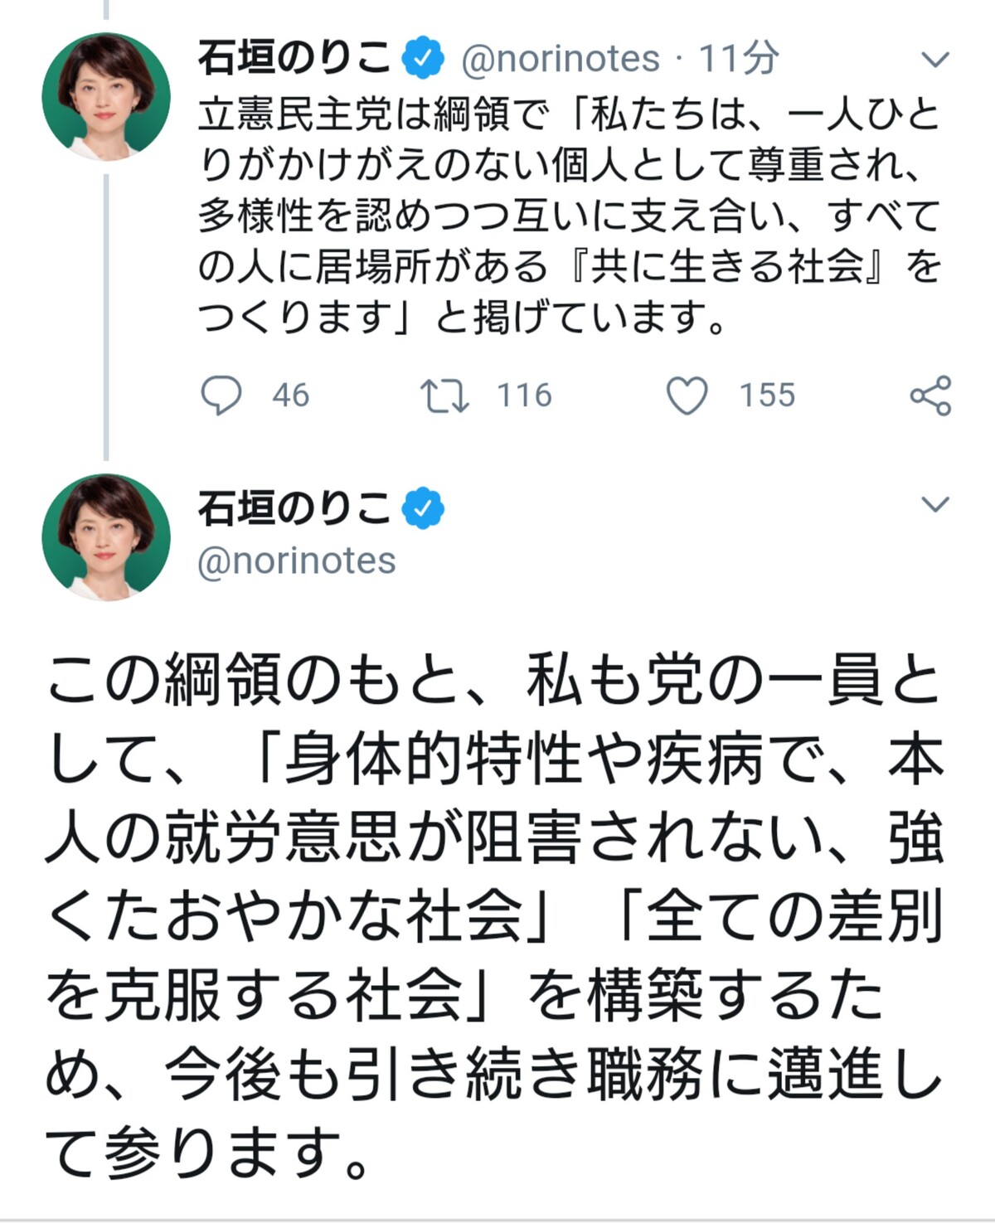
Task: Click the like count 155
Action: [x=767, y=396]
